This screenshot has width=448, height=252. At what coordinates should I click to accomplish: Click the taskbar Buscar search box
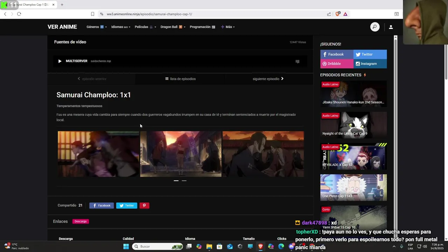coord(158,246)
